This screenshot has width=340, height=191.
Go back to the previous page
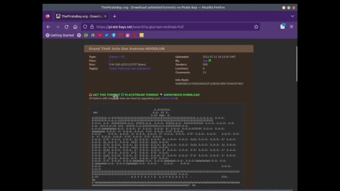tap(48, 27)
